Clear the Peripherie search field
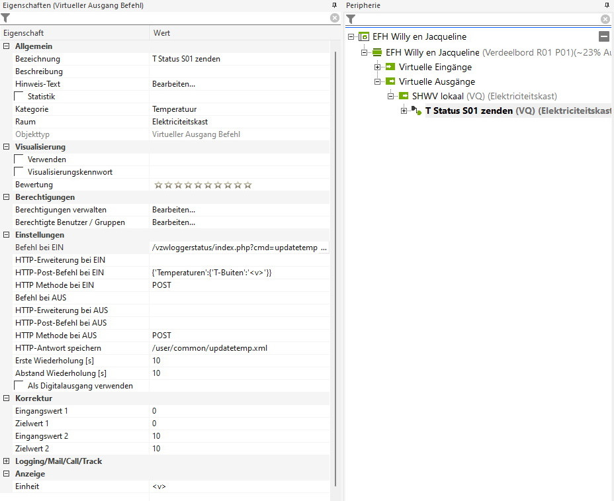Image resolution: width=614 pixels, height=501 pixels. pos(605,19)
